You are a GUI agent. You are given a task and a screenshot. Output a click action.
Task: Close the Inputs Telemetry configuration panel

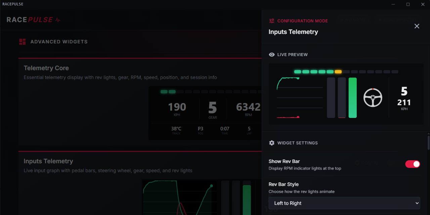tap(417, 26)
